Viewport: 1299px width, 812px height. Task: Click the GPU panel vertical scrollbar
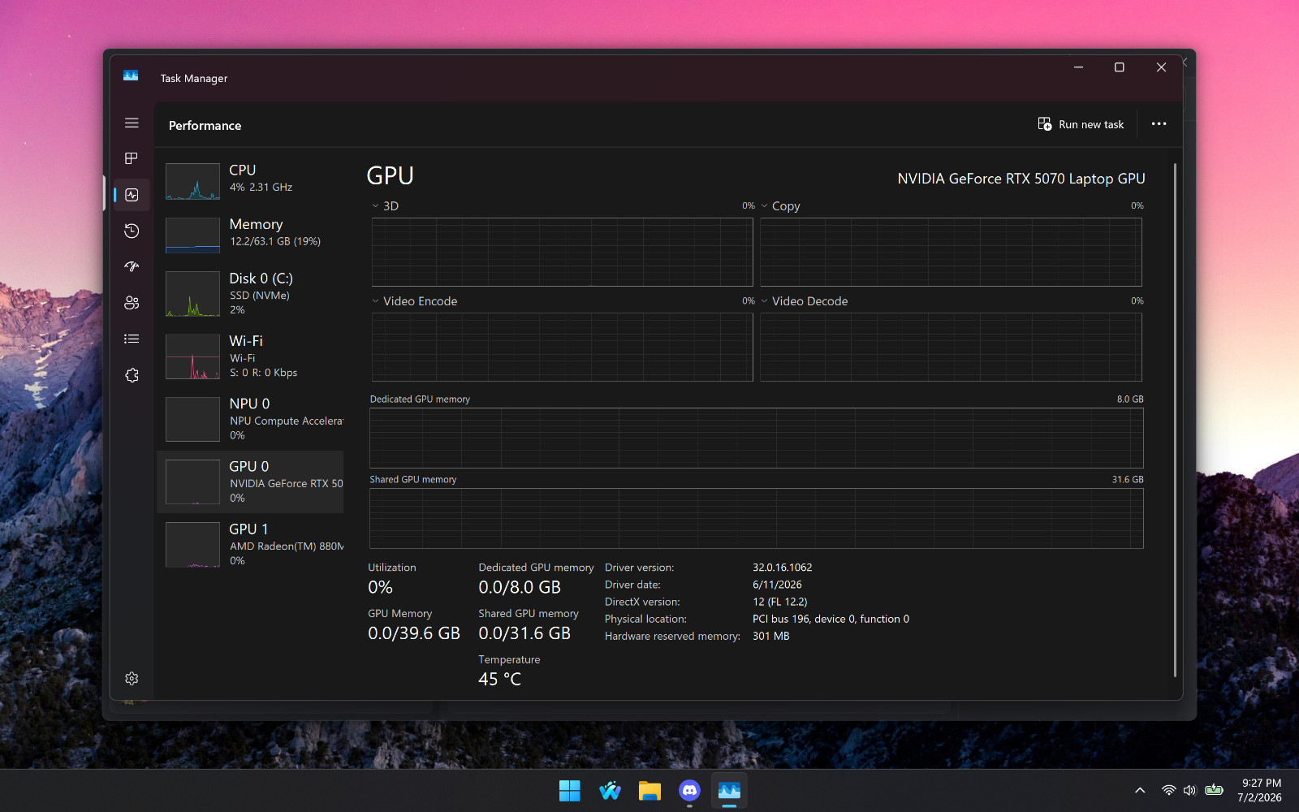tap(1175, 420)
